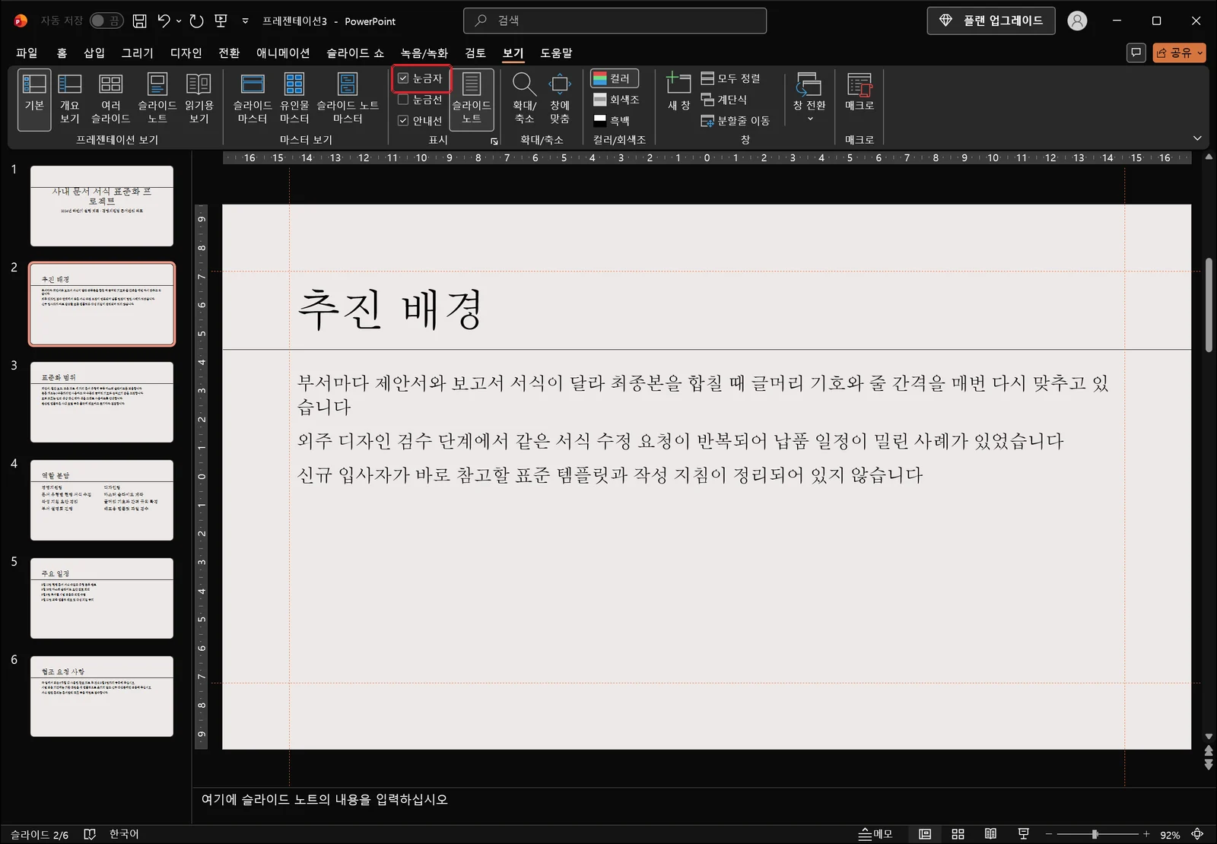Open 슬라이드 노트 마스터 view
This screenshot has height=844, width=1217.
point(348,99)
